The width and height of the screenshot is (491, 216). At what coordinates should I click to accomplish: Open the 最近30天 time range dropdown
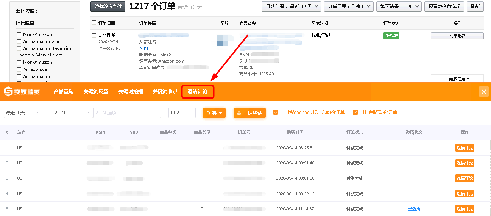24,113
